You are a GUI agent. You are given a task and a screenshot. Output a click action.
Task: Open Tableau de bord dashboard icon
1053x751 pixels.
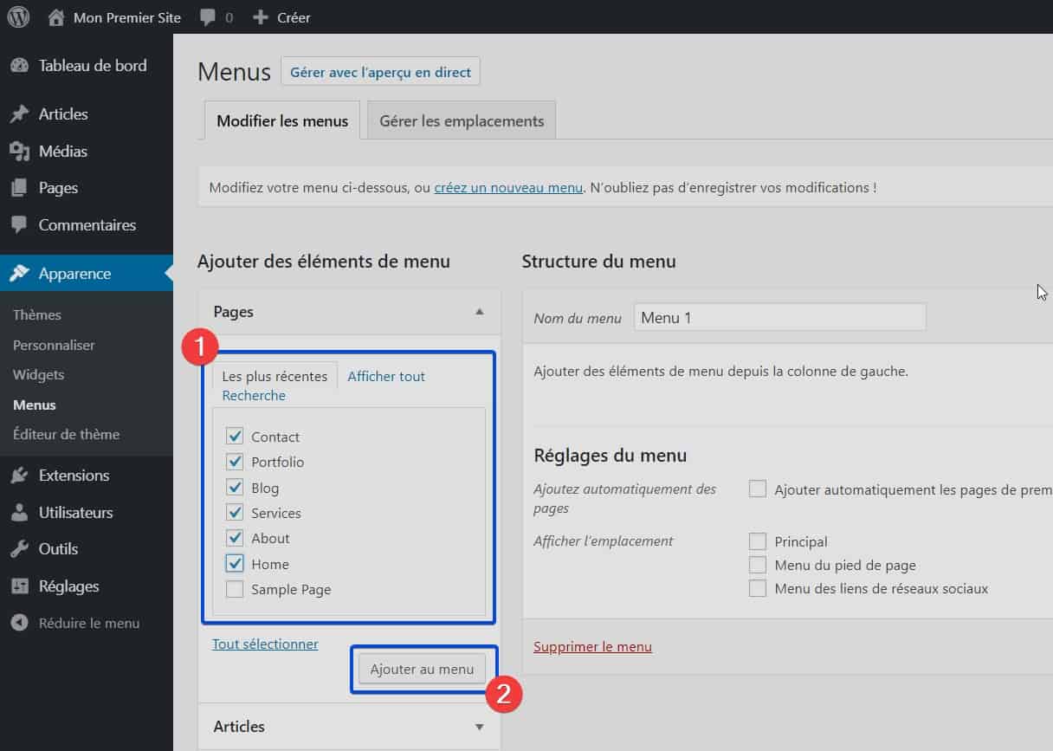pyautogui.click(x=19, y=66)
